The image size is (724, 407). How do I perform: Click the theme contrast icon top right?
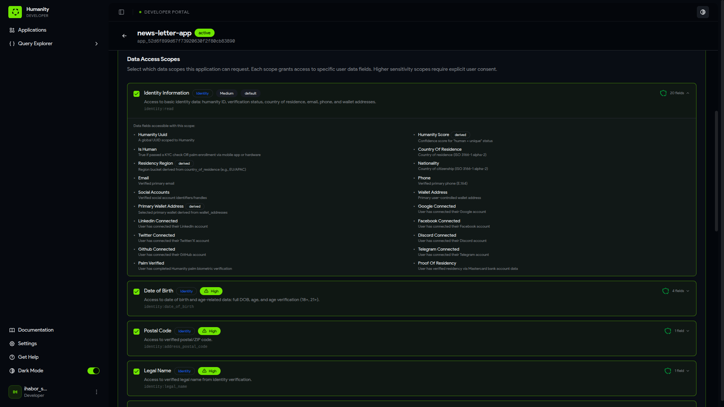click(703, 12)
